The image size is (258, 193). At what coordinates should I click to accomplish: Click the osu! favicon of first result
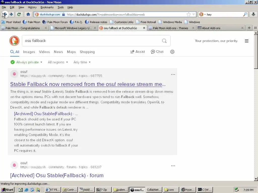14,74
